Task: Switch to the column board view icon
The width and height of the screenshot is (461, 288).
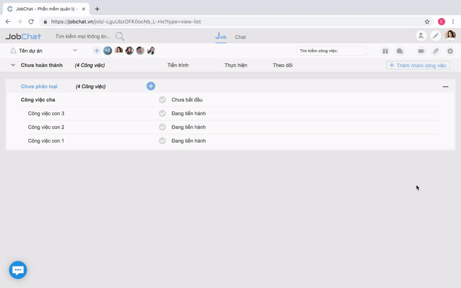Action: coord(385,51)
